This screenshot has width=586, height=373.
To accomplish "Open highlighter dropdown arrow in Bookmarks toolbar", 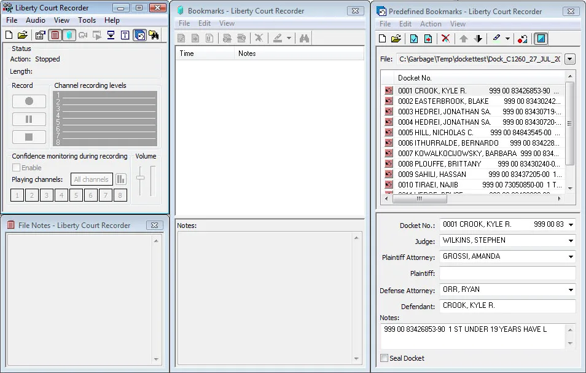I will click(x=289, y=38).
